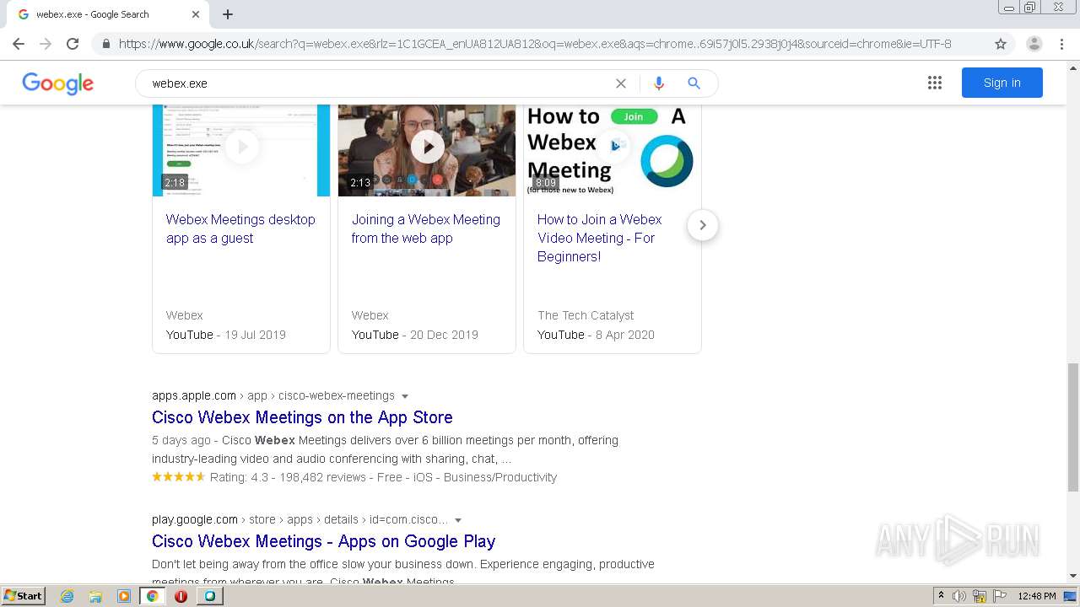Open Windows Media Player from taskbar

124,596
